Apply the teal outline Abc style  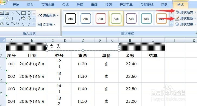pos(146,19)
